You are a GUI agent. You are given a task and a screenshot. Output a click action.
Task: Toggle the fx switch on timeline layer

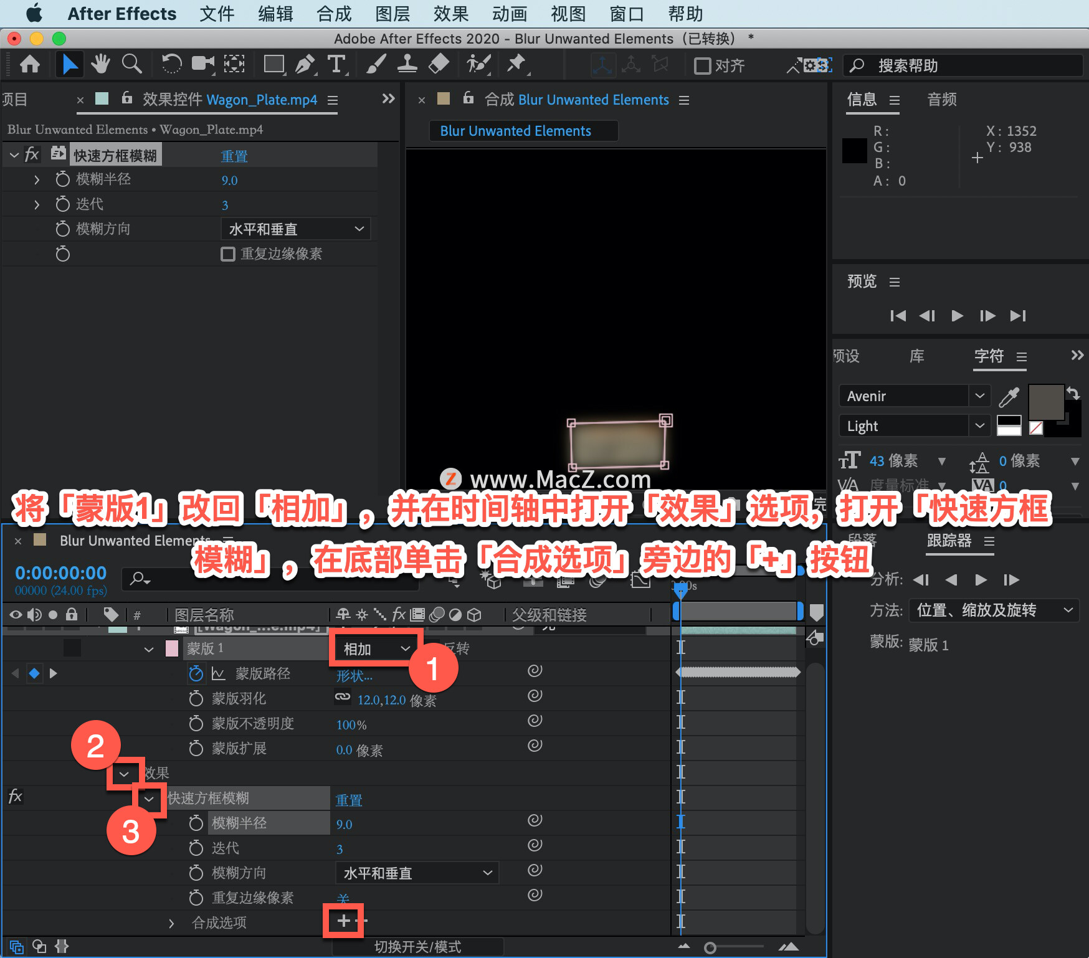point(16,797)
